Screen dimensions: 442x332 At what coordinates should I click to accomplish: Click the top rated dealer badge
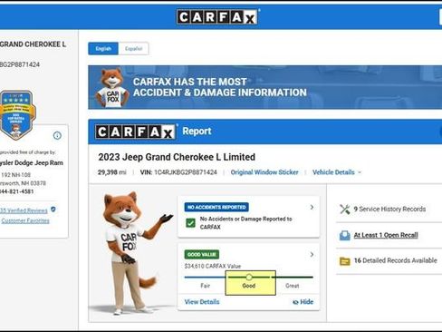coord(17,115)
